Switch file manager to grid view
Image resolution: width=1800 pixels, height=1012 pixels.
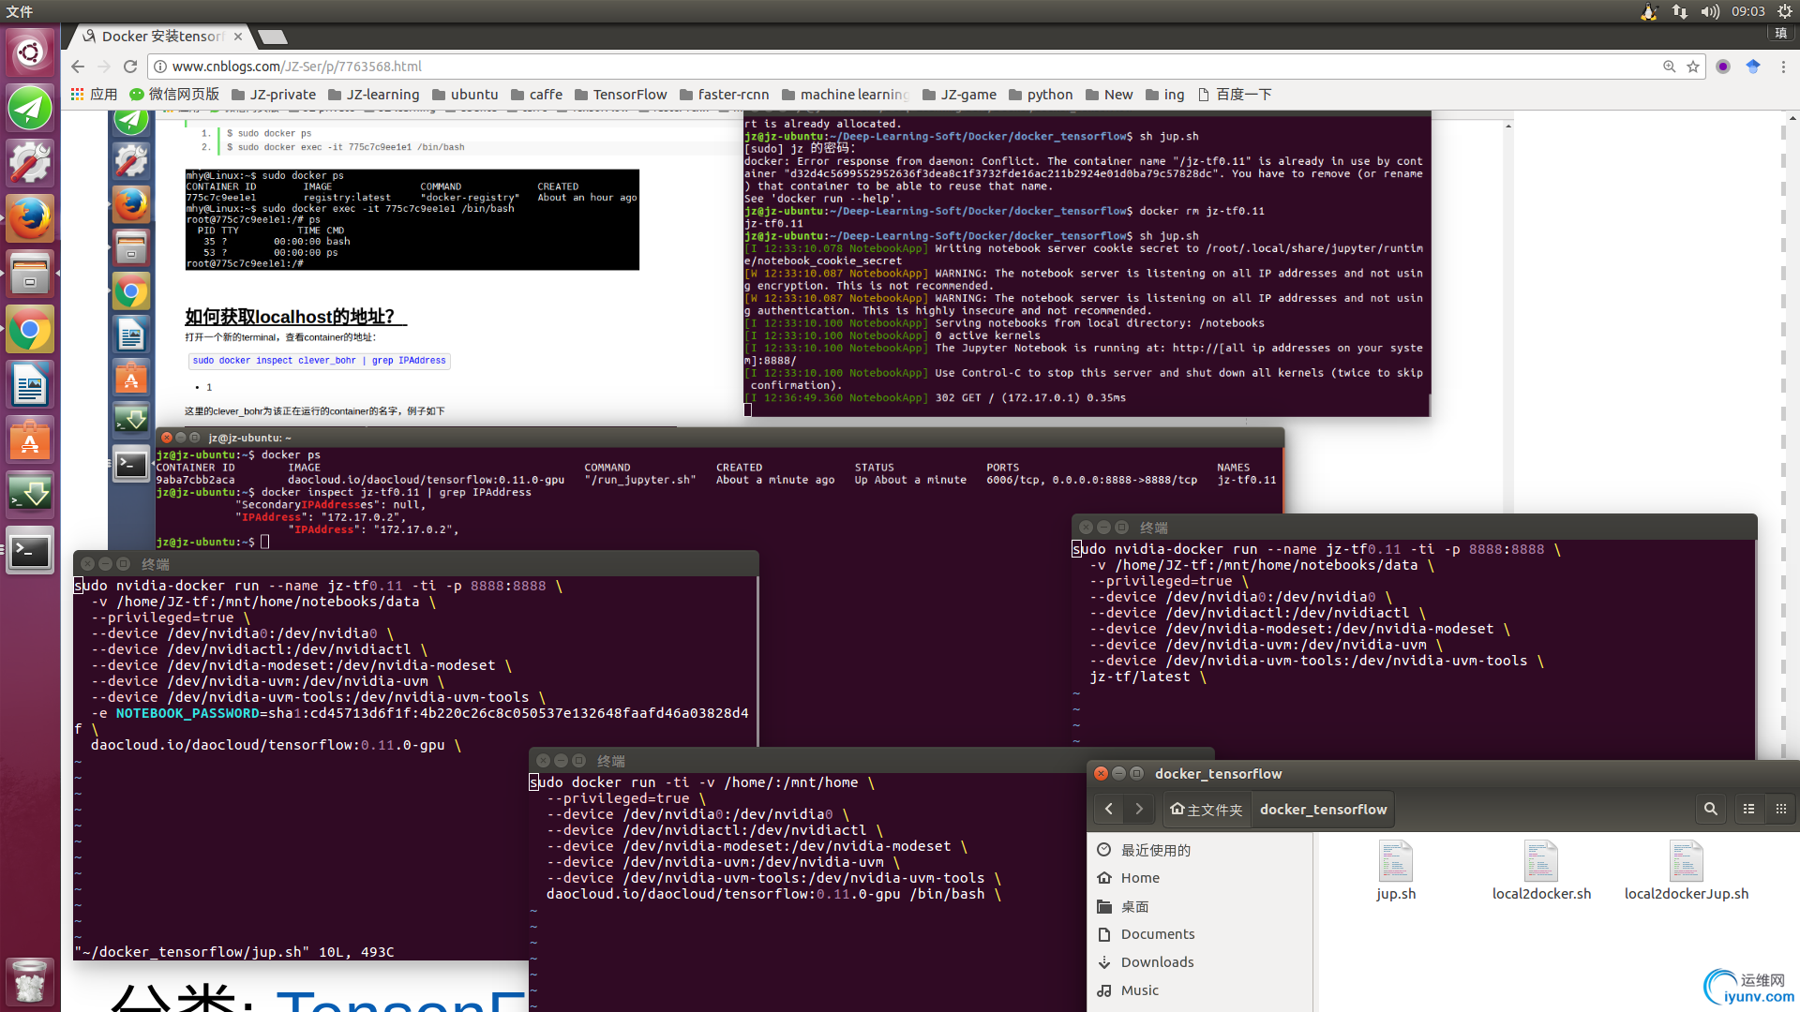coord(1781,809)
